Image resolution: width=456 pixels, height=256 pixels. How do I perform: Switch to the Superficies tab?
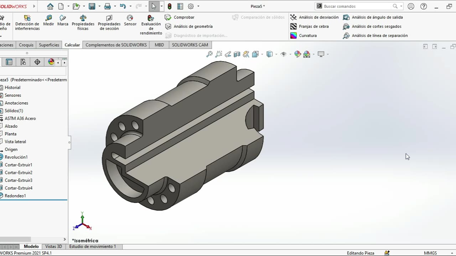pos(49,45)
